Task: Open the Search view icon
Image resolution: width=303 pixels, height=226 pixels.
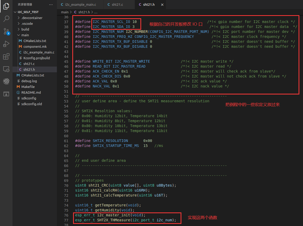Action: pyautogui.click(x=6, y=19)
